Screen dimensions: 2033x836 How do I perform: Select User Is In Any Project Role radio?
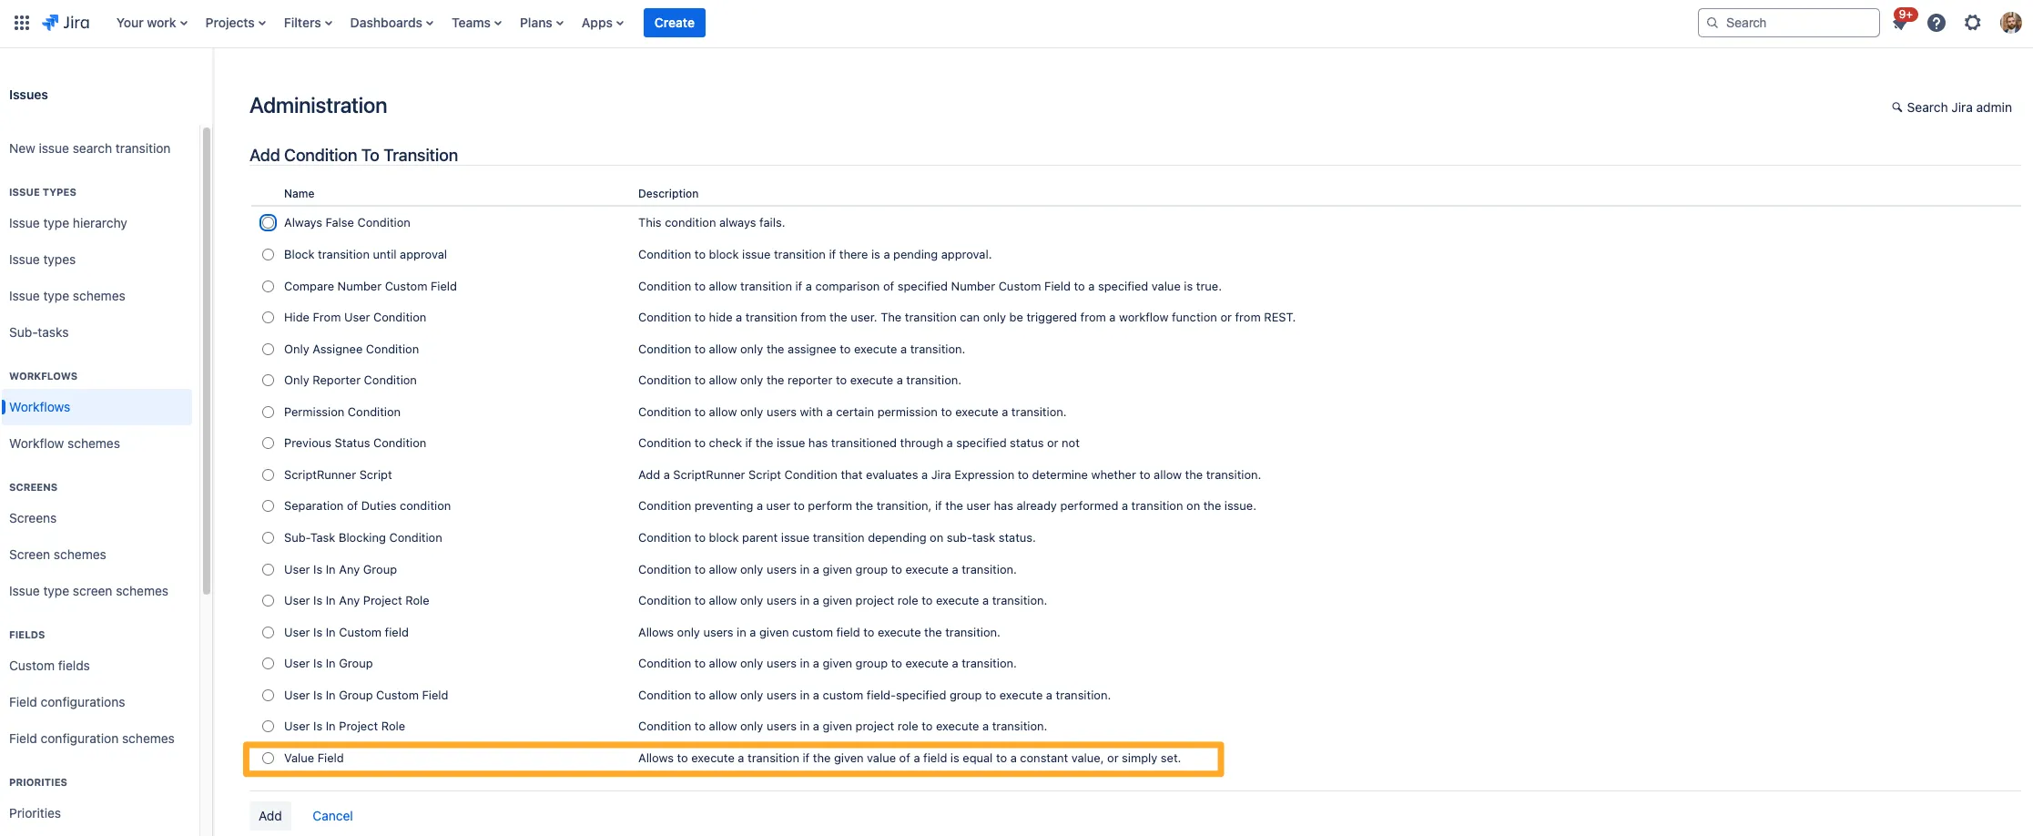point(268,600)
